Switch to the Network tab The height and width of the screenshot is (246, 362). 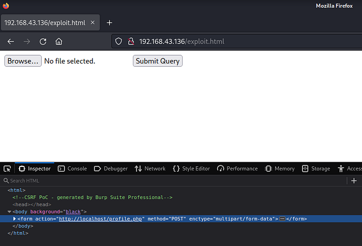pos(150,168)
